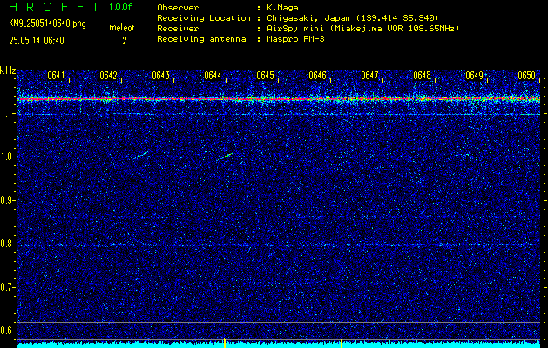This screenshot has width=548, height=348.
Task: Click the Observer label
Action: tap(178, 8)
